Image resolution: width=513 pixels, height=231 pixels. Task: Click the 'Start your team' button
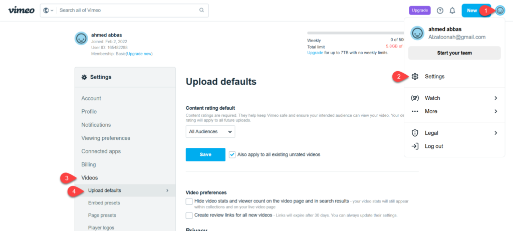(454, 53)
